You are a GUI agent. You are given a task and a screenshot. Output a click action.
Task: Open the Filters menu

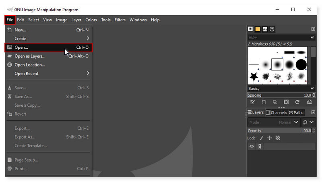click(x=120, y=20)
